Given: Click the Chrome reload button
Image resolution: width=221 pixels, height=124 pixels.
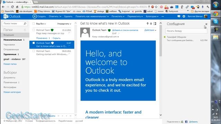Looking at the screenshot, I should [x=12, y=7].
